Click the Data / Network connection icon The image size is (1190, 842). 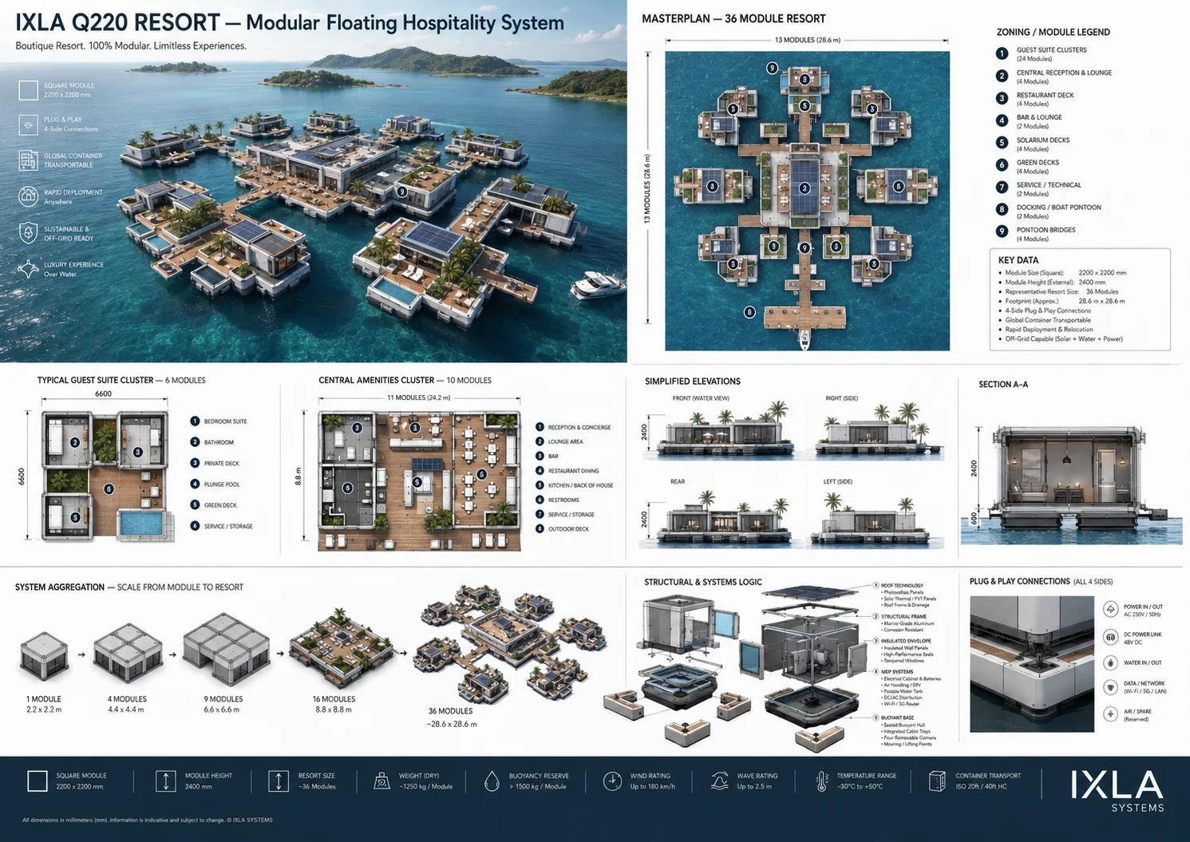(x=1110, y=687)
